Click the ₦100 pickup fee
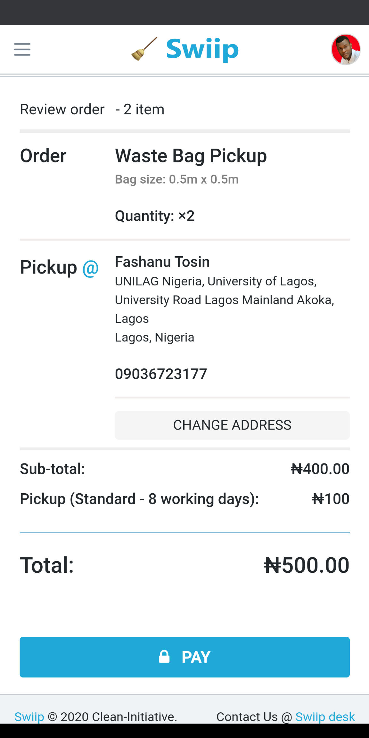Image resolution: width=369 pixels, height=738 pixels. coord(331,499)
